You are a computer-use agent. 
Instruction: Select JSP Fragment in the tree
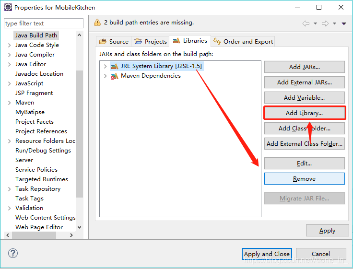click(34, 93)
